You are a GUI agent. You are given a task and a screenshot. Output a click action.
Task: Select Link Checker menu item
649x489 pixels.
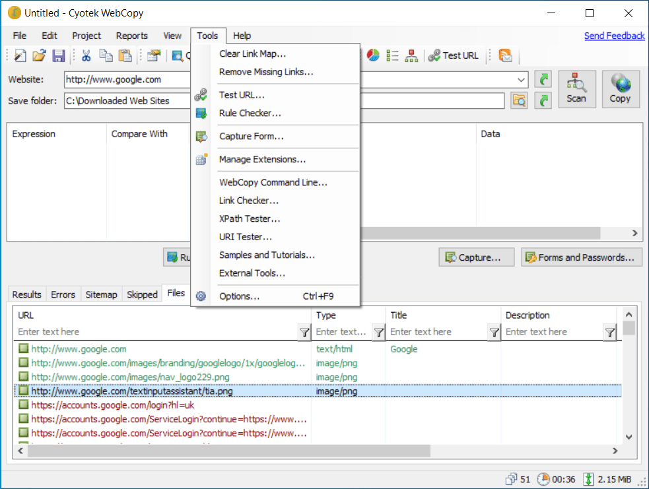[275, 201]
